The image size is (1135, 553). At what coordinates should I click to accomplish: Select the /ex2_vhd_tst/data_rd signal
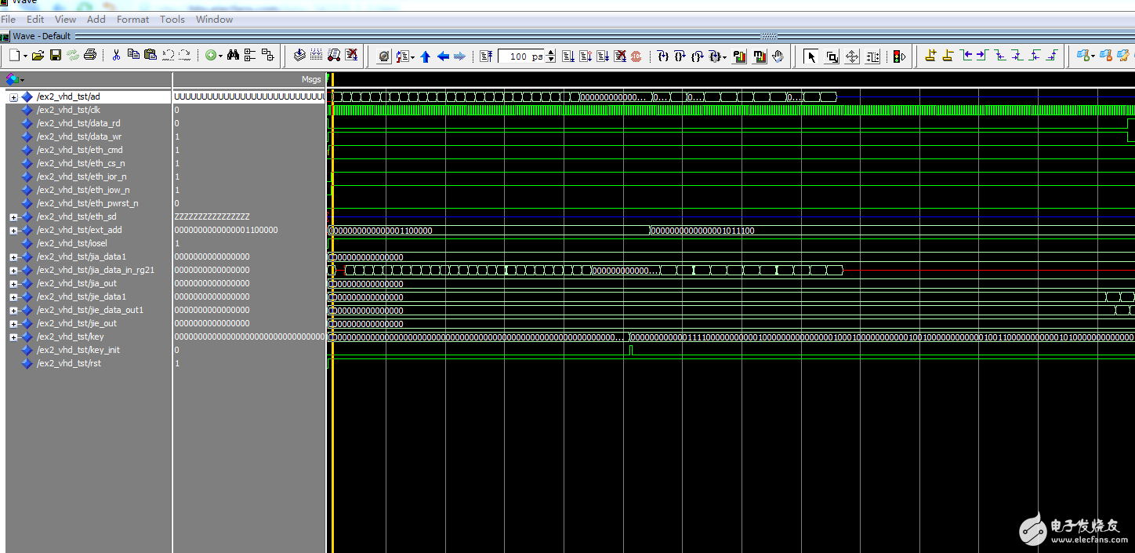[78, 123]
